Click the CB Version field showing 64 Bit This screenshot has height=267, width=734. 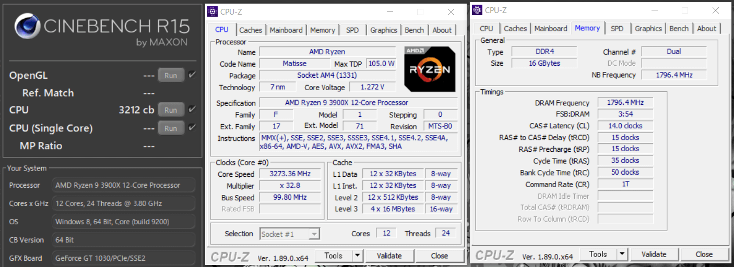click(124, 240)
